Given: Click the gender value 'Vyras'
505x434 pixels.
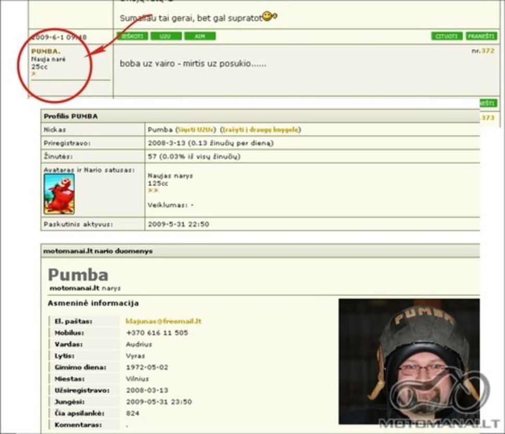Looking at the screenshot, I should tap(135, 356).
